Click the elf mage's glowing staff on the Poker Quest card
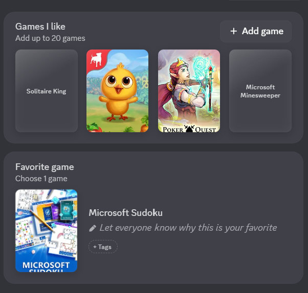308x293 pixels. [210, 85]
